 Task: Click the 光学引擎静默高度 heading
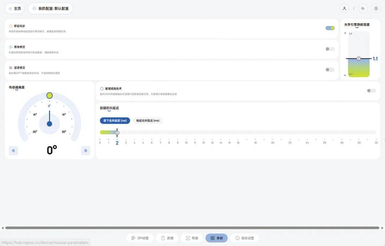(x=357, y=25)
